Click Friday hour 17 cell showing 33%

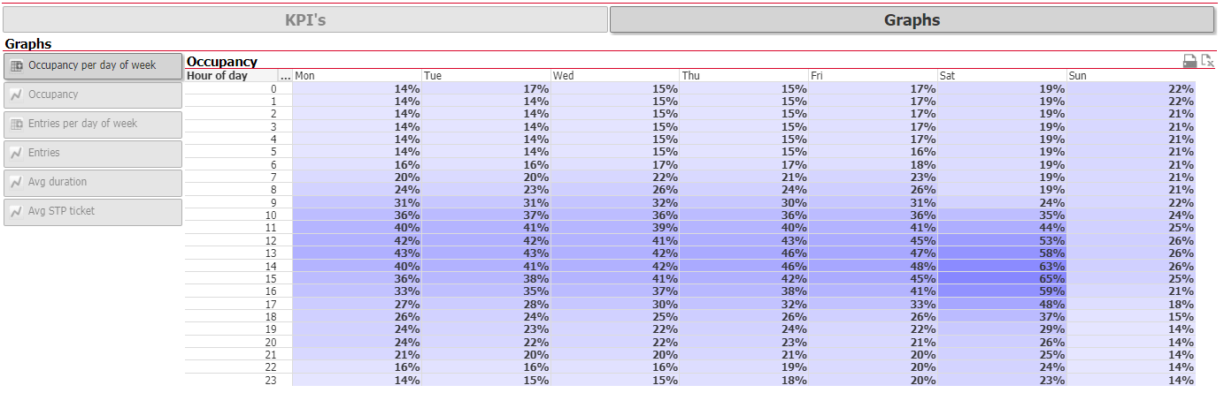click(x=874, y=304)
